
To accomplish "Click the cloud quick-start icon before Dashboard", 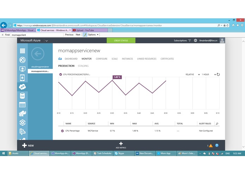I will pyautogui.click(x=60, y=59).
